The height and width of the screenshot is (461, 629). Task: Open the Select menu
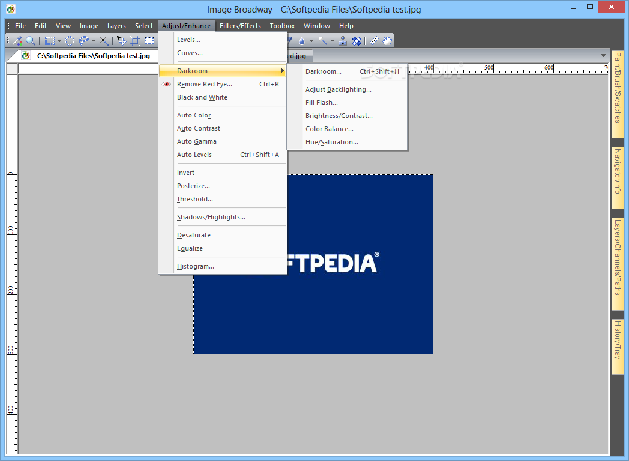[144, 26]
